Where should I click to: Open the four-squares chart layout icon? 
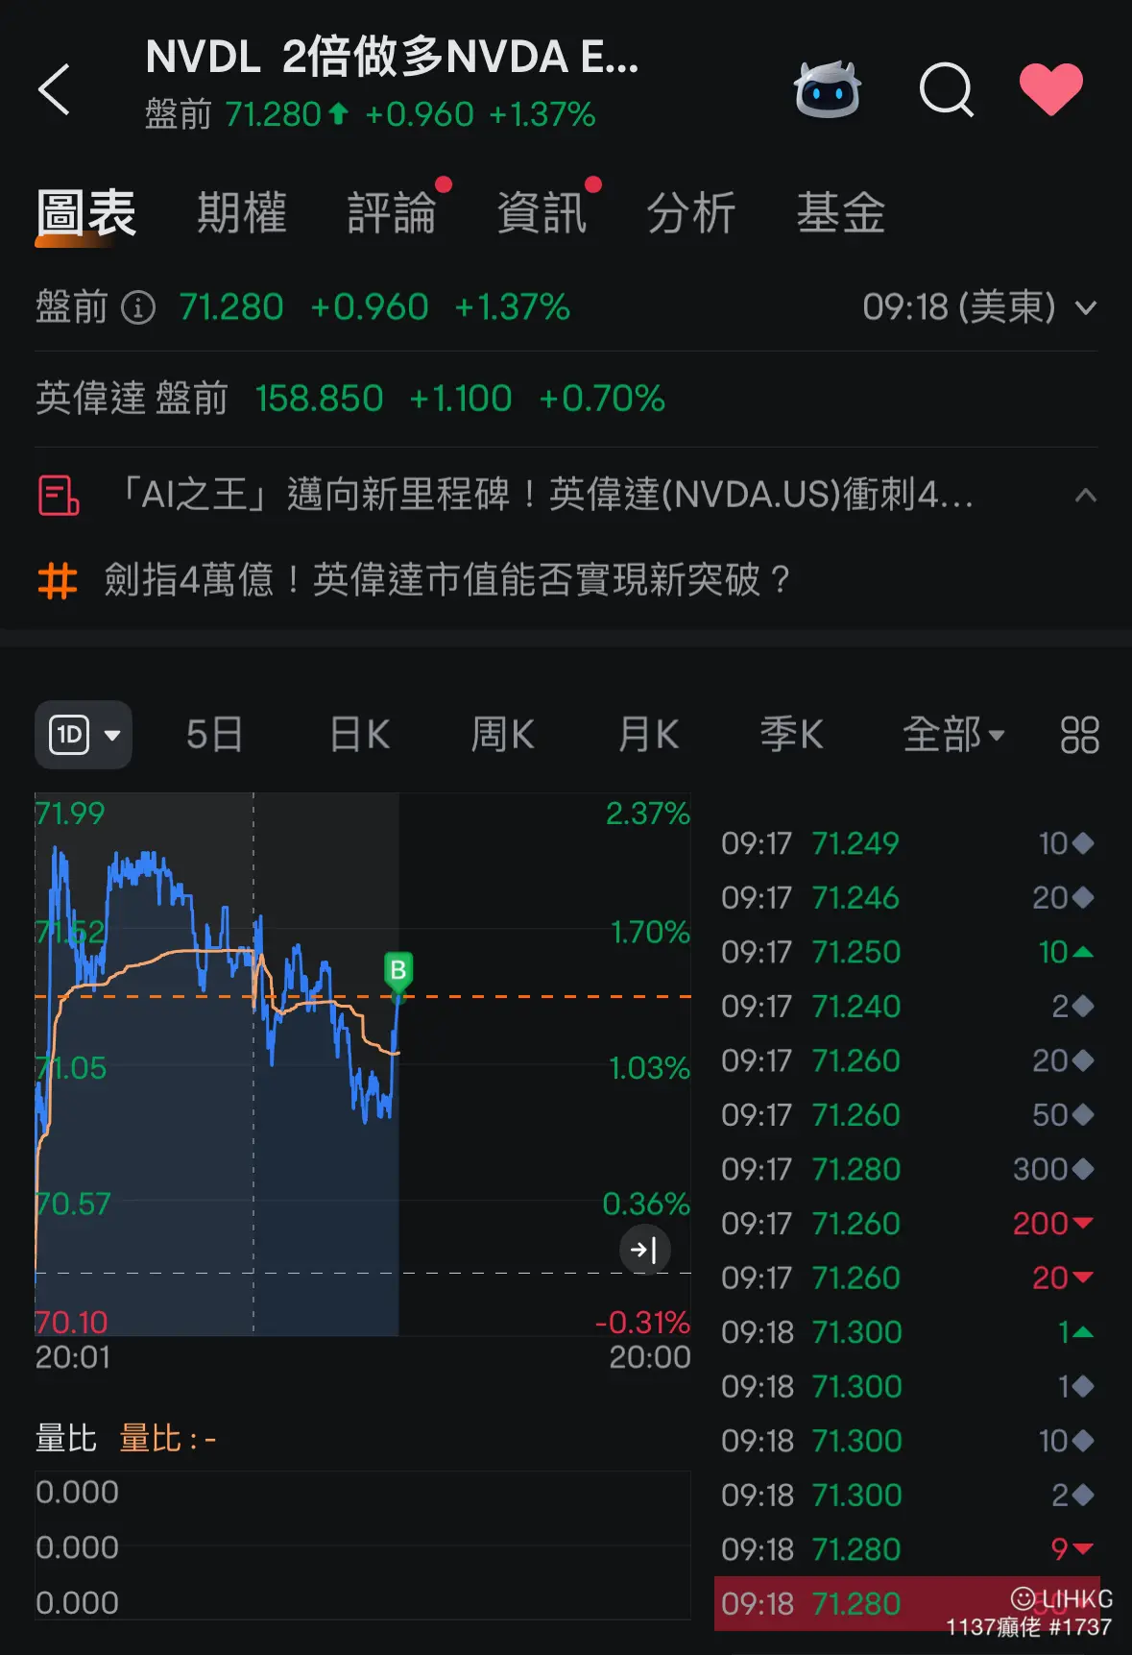(1079, 735)
